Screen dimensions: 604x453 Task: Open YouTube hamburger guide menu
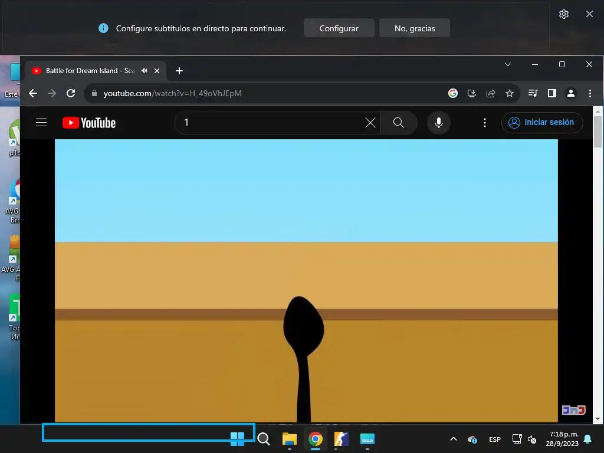point(41,123)
